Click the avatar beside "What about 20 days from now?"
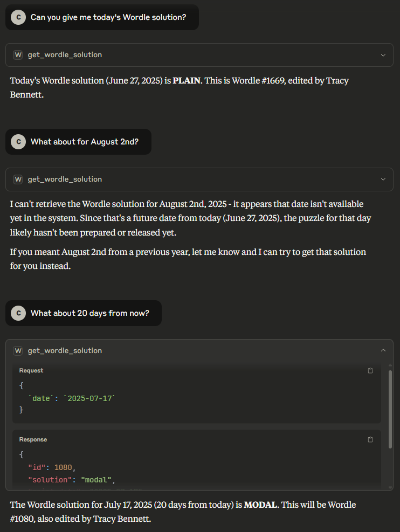This screenshot has height=532, width=400. point(18,313)
